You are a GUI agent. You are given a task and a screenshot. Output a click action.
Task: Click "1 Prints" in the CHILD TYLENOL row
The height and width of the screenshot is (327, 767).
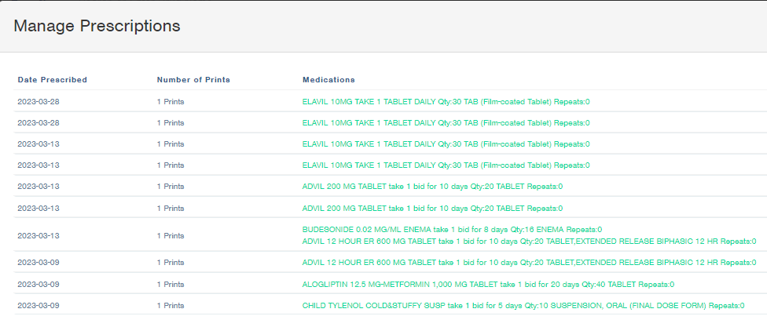tap(171, 305)
